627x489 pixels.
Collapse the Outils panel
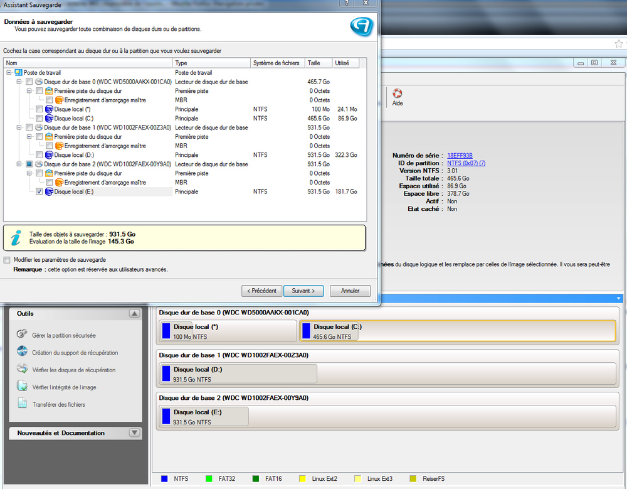click(x=134, y=313)
